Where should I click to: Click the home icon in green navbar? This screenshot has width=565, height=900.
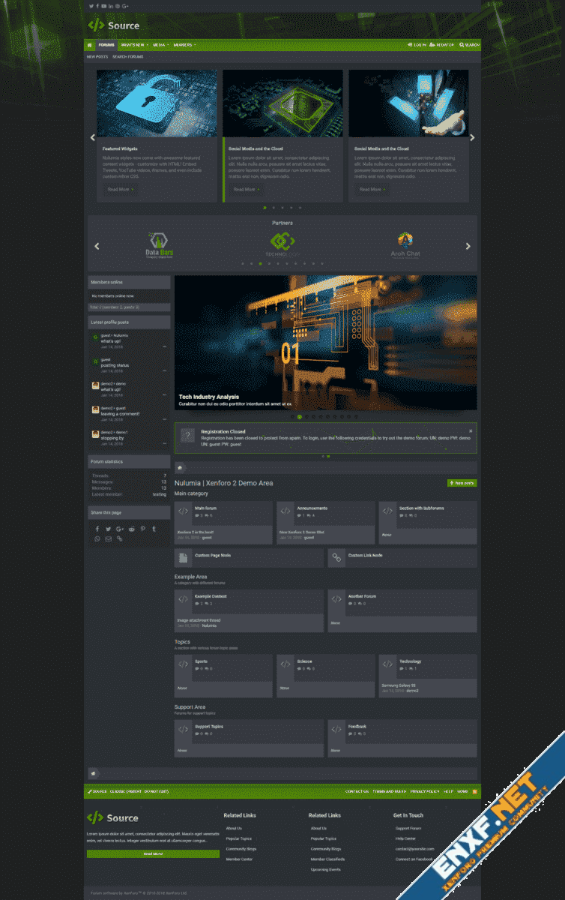(90, 45)
